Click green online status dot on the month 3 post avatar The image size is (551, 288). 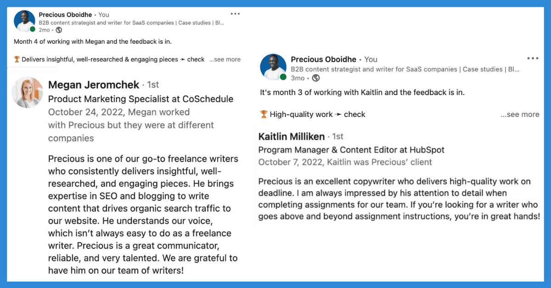283,77
